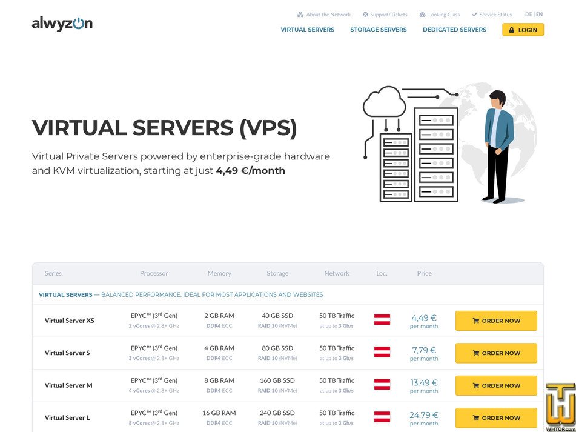Click the Austrian flag for Virtual Server M
The height and width of the screenshot is (432, 576).
pyautogui.click(x=382, y=385)
